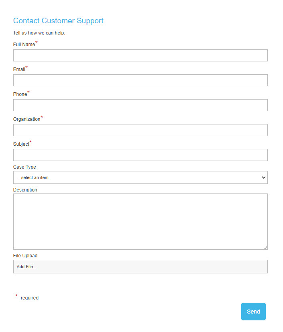Image resolution: width=283 pixels, height=332 pixels.
Task: Click the Description label
Action: pos(25,190)
